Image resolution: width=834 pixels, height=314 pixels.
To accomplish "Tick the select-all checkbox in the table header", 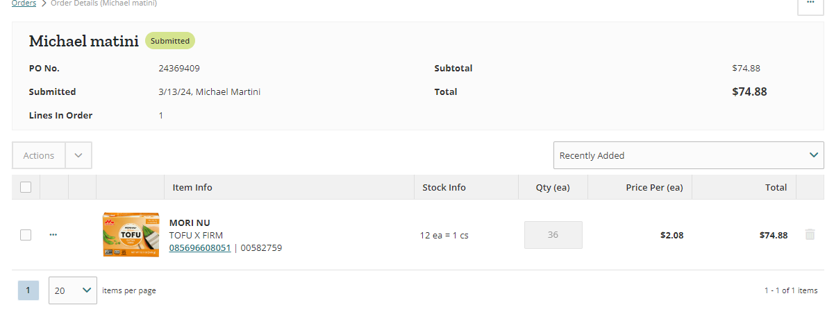I will tap(26, 187).
